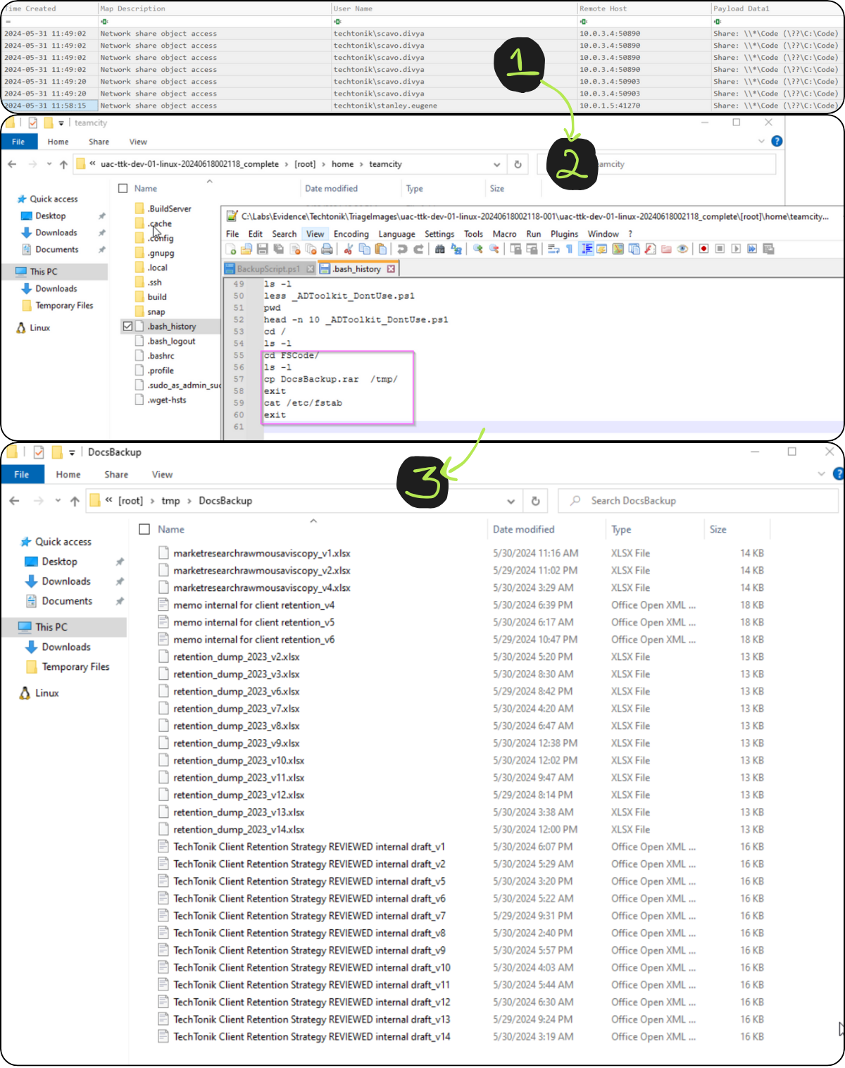Click the Search DocsBackup field
This screenshot has width=845, height=1068.
pyautogui.click(x=697, y=501)
